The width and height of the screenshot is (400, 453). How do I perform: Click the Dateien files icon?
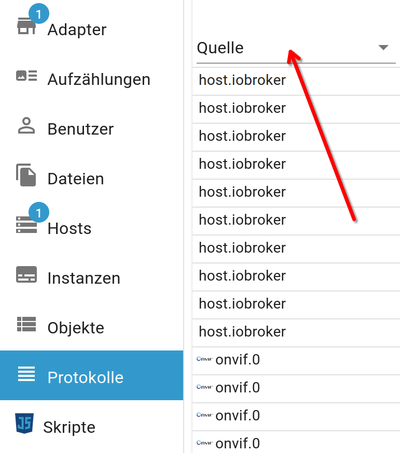click(26, 175)
